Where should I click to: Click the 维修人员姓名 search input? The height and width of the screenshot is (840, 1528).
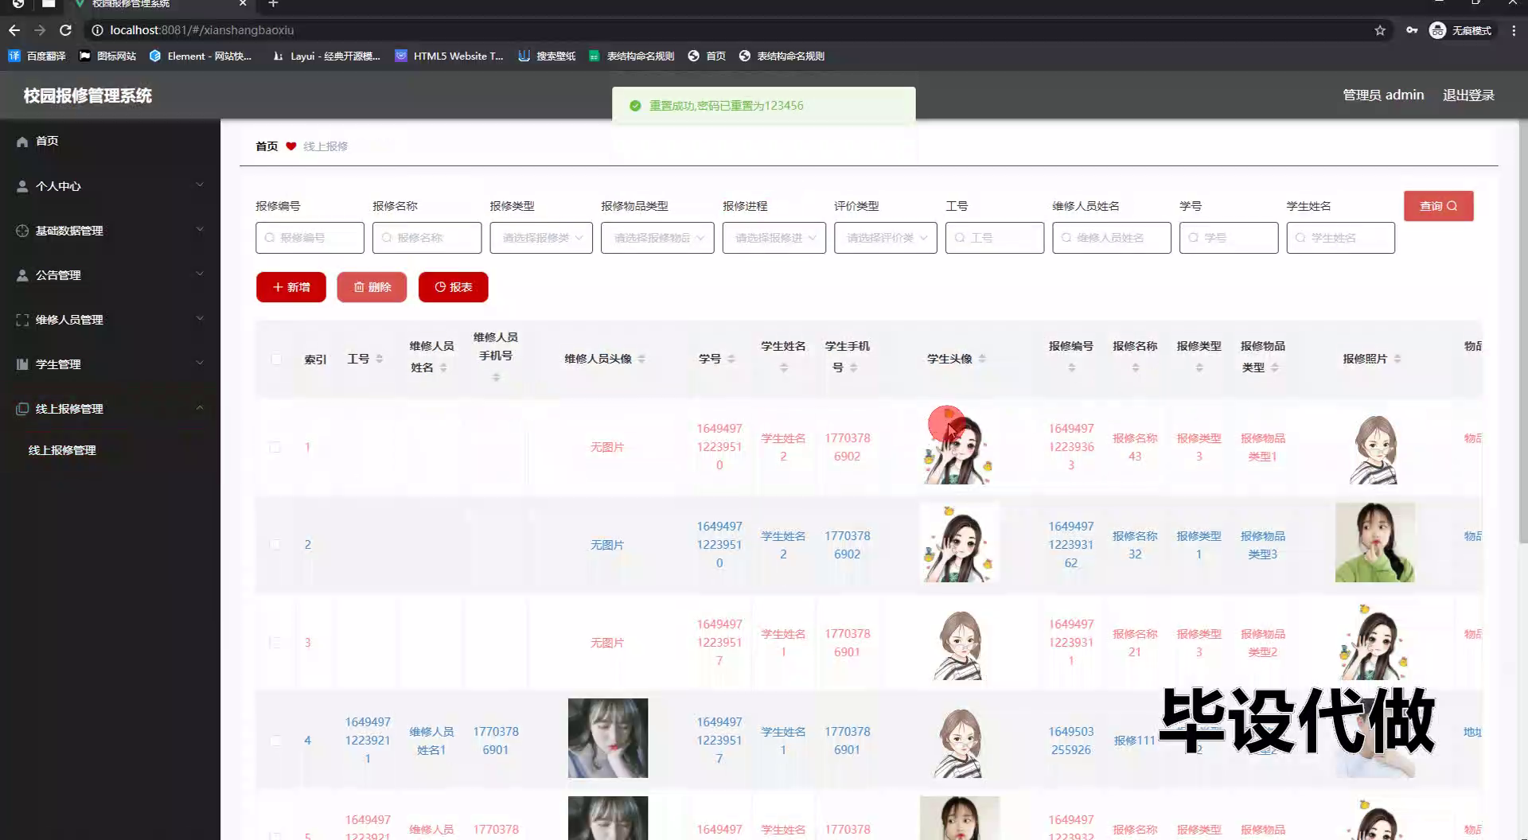tap(1112, 238)
